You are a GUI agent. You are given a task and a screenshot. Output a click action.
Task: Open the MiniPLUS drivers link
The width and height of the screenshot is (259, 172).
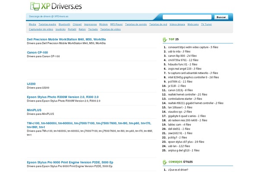pyautogui.click(x=34, y=110)
